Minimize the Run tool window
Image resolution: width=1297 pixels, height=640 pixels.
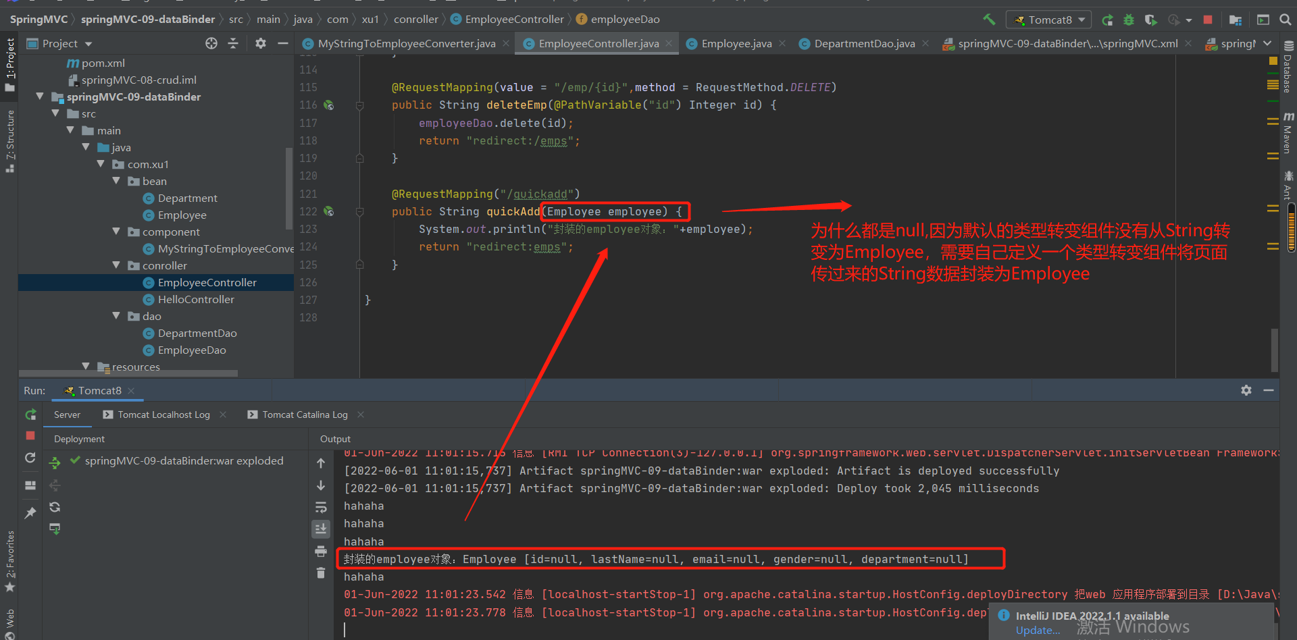(1269, 390)
